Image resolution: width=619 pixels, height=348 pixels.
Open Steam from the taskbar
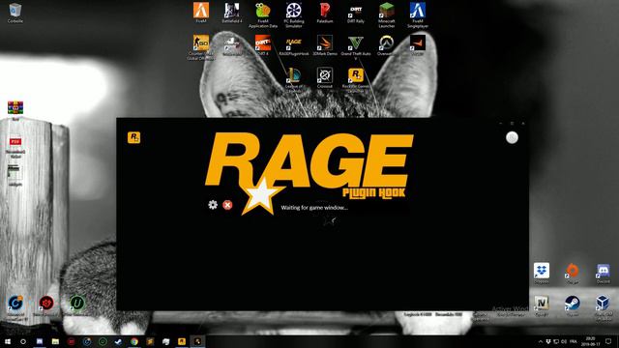coord(118,341)
